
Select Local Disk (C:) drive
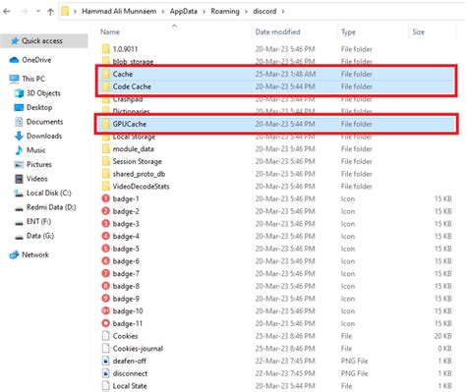click(x=48, y=193)
